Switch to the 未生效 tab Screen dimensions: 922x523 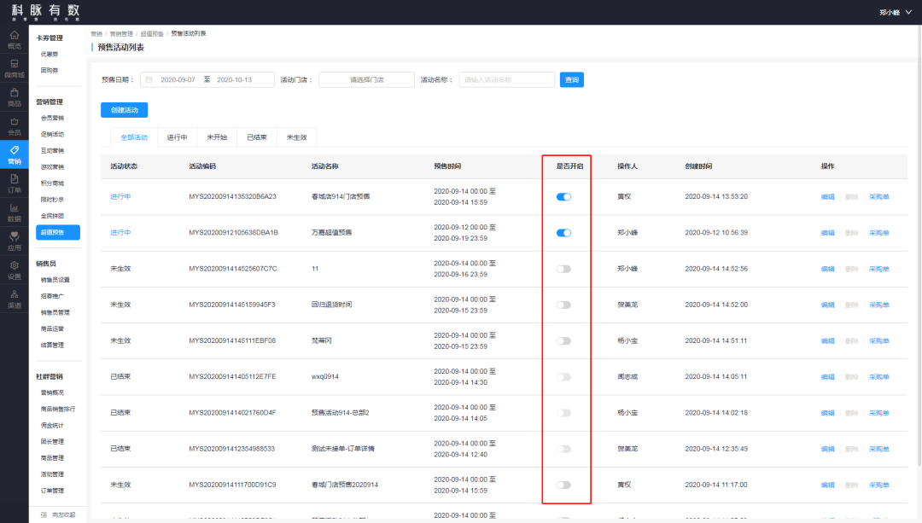tap(297, 137)
